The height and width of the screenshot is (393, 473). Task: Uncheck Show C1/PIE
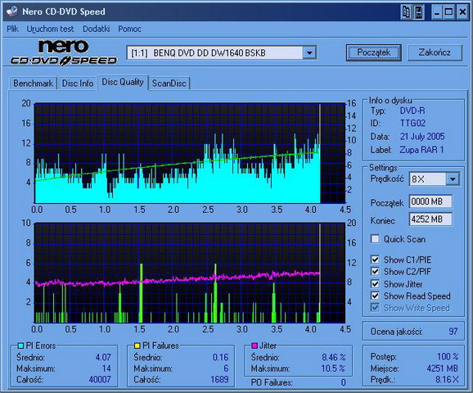click(375, 260)
